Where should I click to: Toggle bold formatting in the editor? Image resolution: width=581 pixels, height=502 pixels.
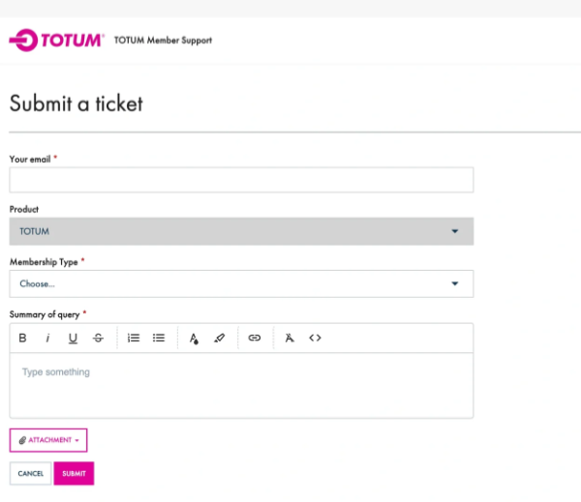tap(22, 339)
